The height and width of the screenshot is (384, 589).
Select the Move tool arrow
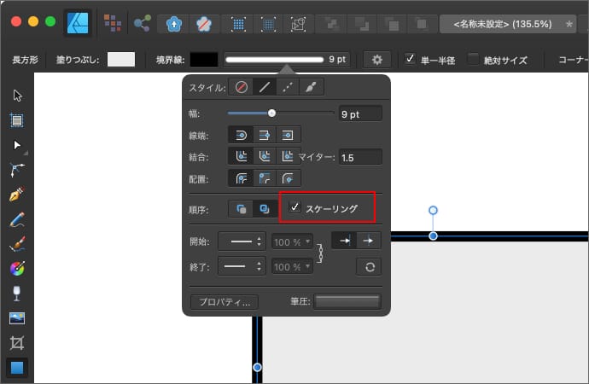tap(16, 95)
